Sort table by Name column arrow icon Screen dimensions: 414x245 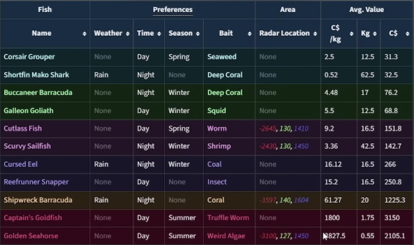84,34
